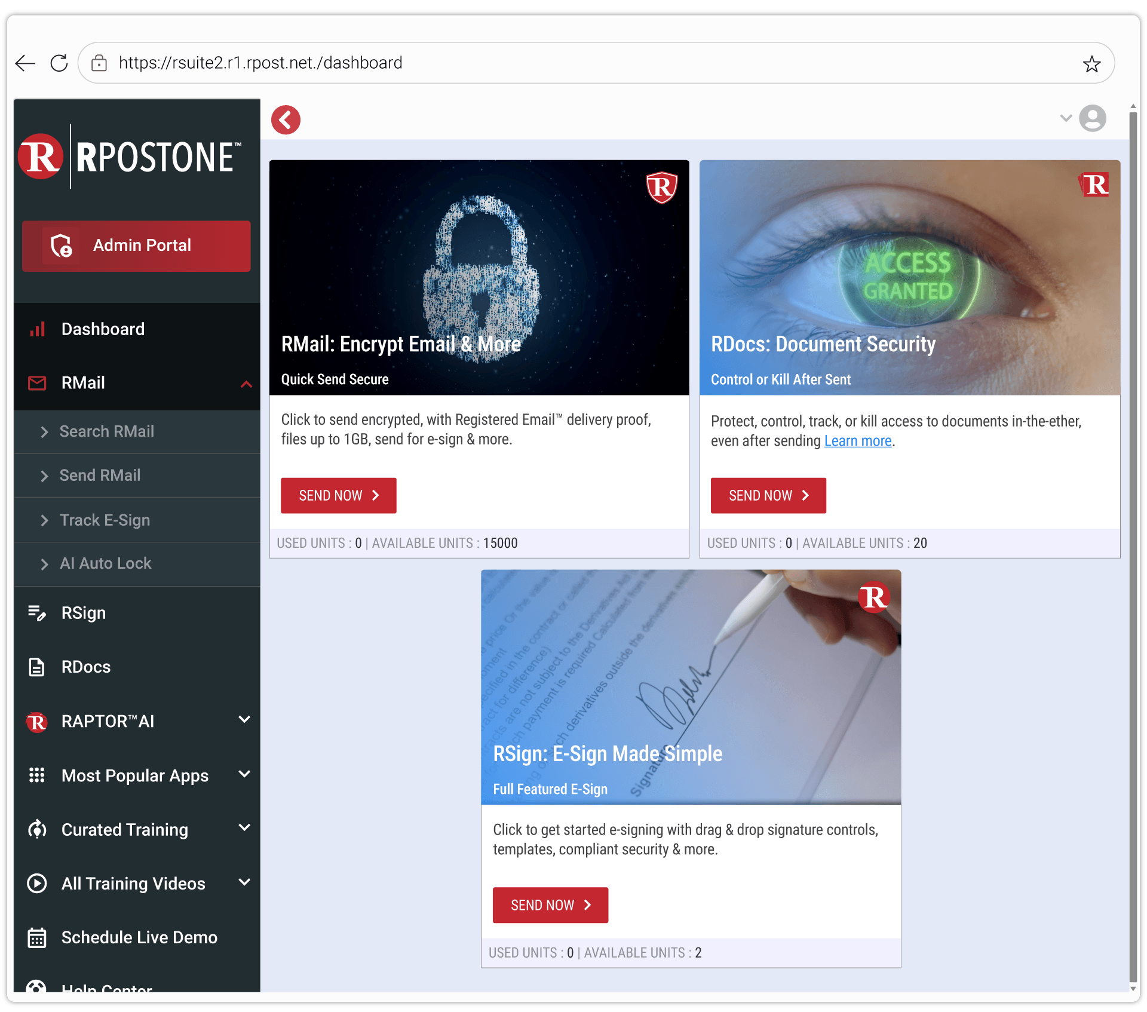The width and height of the screenshot is (1147, 1012).
Task: Open the RMail sidebar section
Action: click(137, 383)
